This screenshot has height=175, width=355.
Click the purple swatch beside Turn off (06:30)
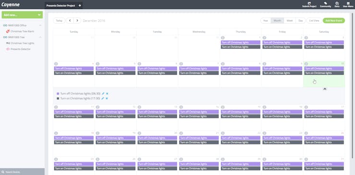(58, 93)
